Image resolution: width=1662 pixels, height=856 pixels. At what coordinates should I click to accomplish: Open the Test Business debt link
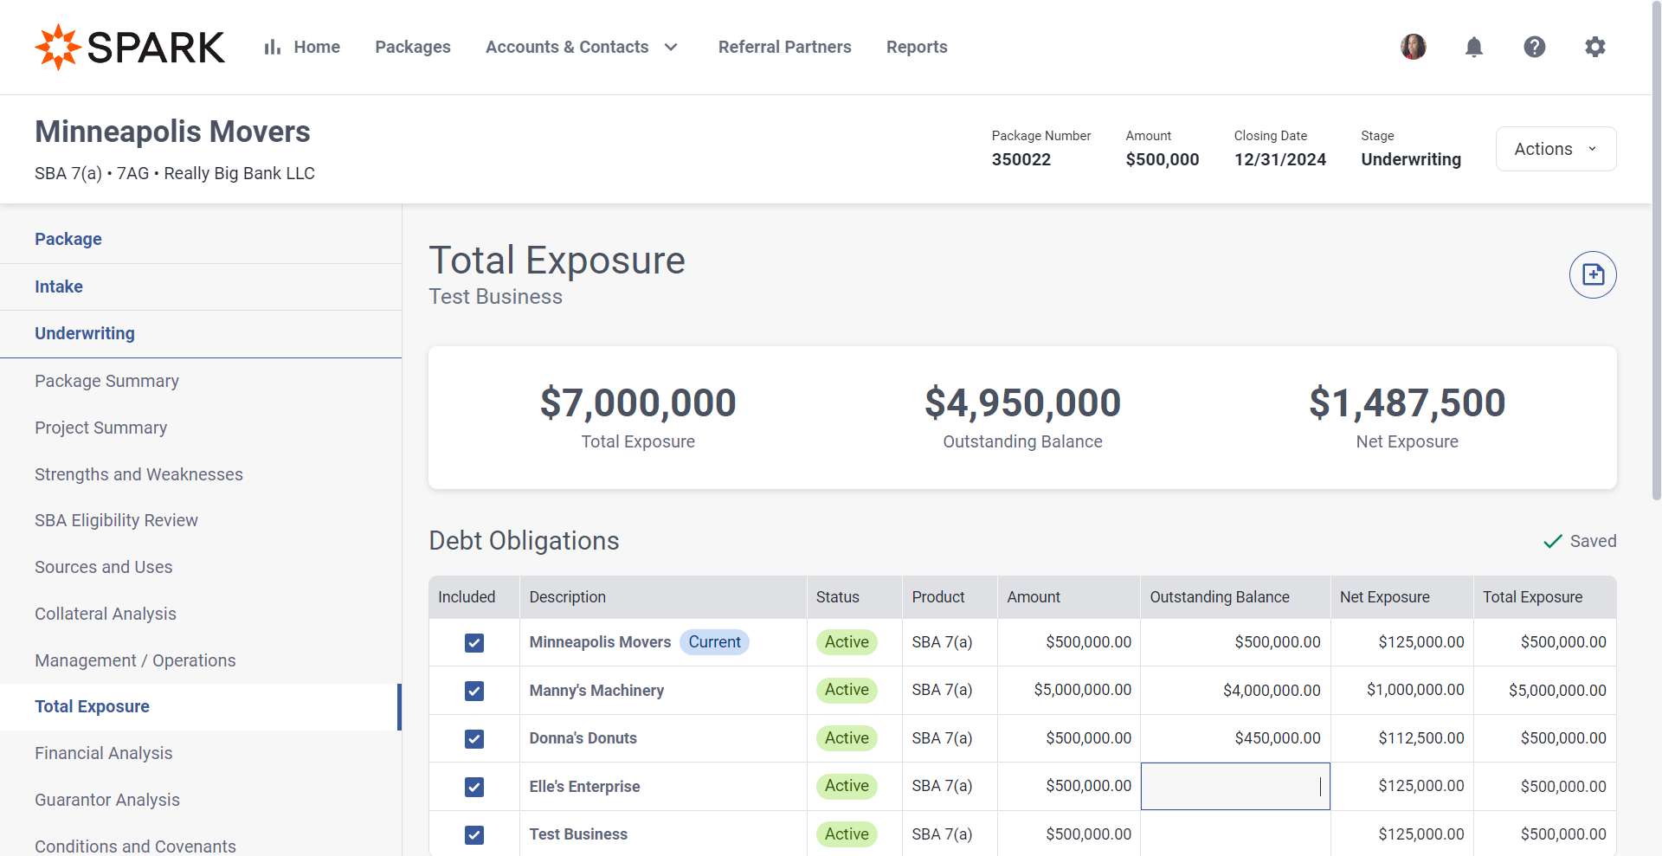coord(578,834)
